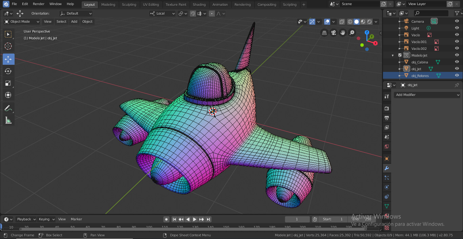Viewport: 463px width, 239px height.
Task: Open Object Data mesh properties tab
Action: tap(387, 206)
